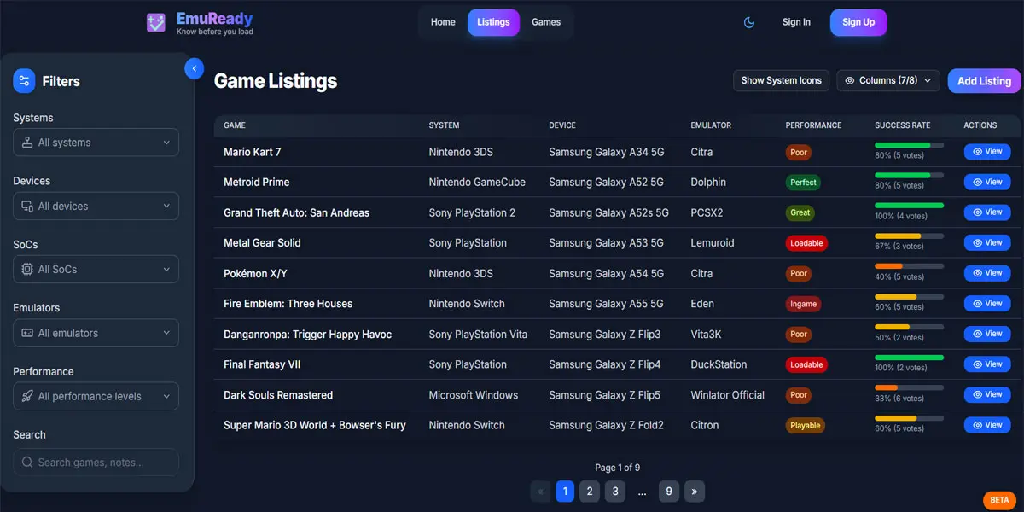View the Mario Kart 7 listing
This screenshot has width=1024, height=512.
[987, 152]
